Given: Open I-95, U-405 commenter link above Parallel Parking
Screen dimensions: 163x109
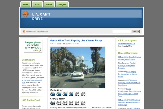Looking at the screenshot, I should (x=122, y=57).
